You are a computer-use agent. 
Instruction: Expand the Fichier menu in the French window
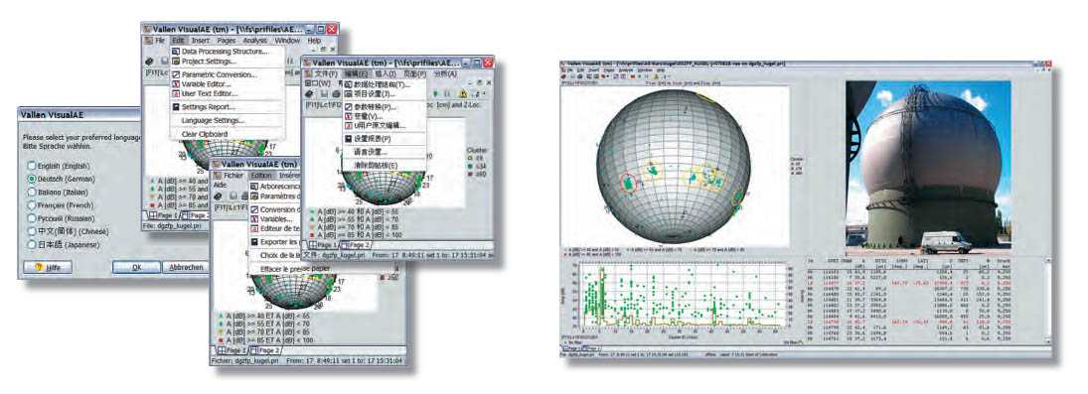[233, 177]
